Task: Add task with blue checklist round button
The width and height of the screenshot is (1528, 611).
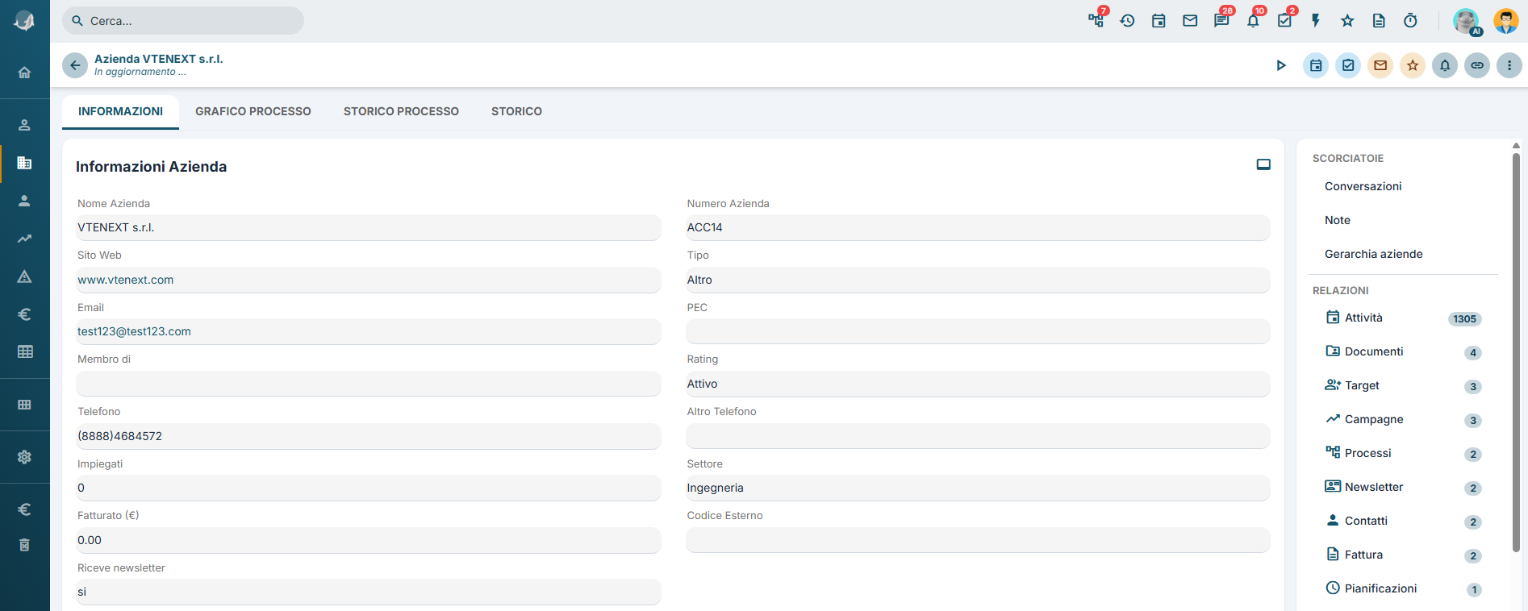Action: (x=1348, y=65)
